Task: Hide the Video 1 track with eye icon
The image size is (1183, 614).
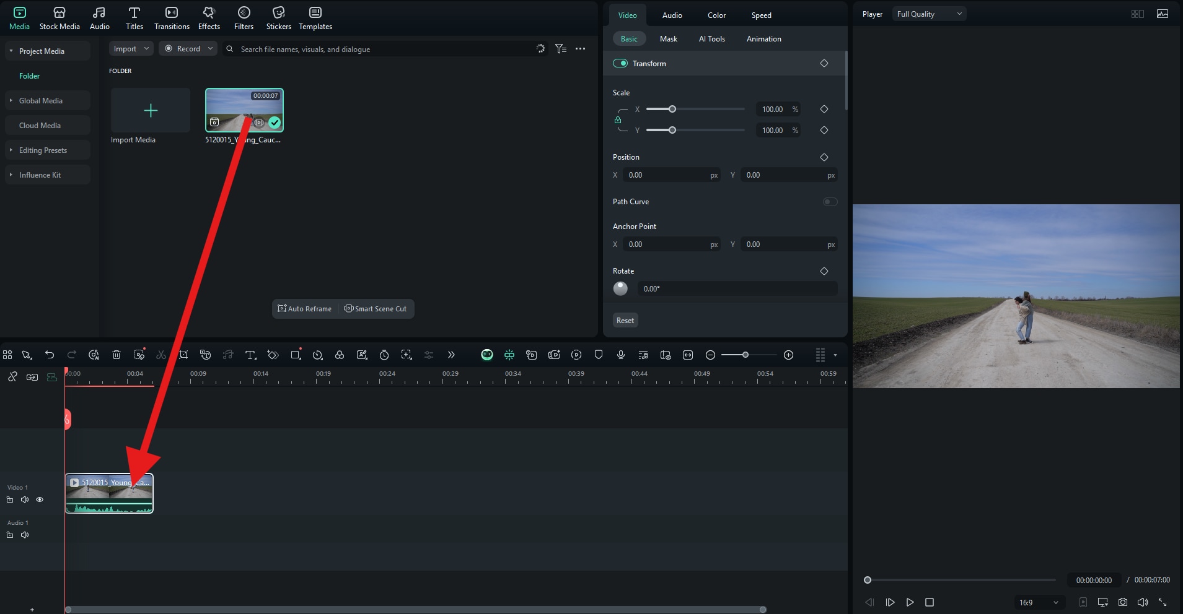Action: 40,499
